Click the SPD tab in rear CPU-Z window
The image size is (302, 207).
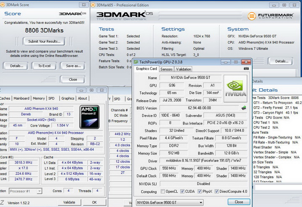pyautogui.click(x=117, y=99)
